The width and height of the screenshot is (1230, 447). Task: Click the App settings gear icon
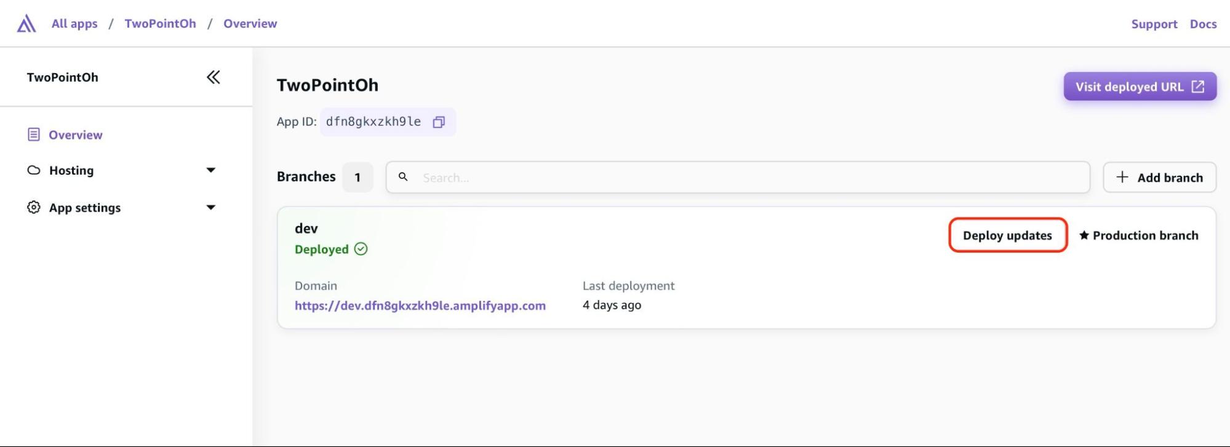point(34,207)
